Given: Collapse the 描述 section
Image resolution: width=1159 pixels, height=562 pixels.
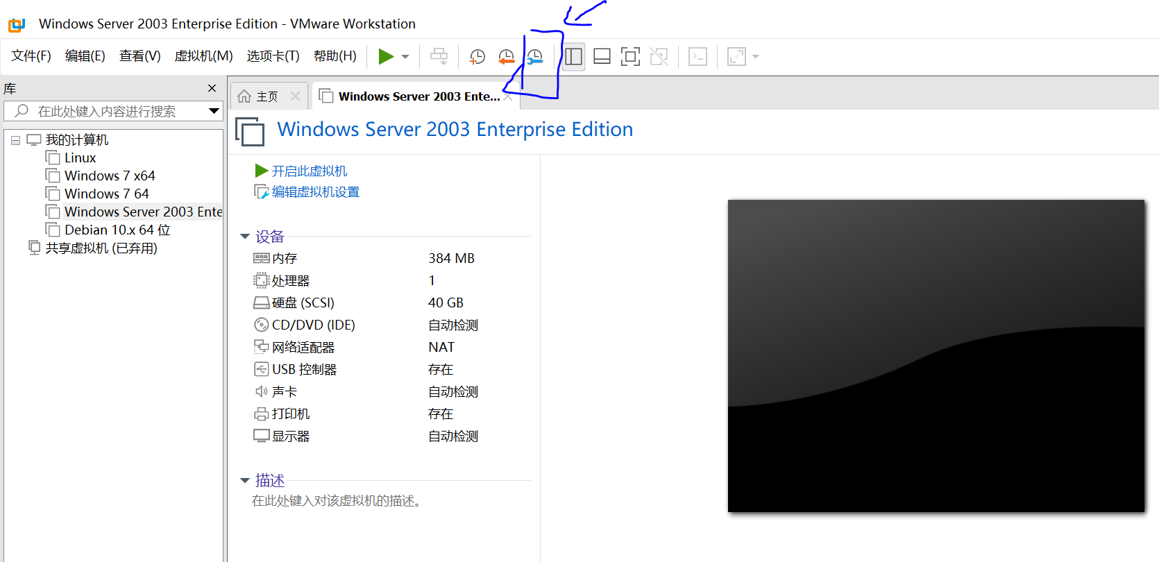Looking at the screenshot, I should [244, 481].
